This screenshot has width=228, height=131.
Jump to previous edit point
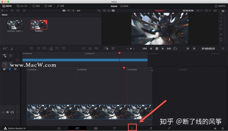[194, 49]
